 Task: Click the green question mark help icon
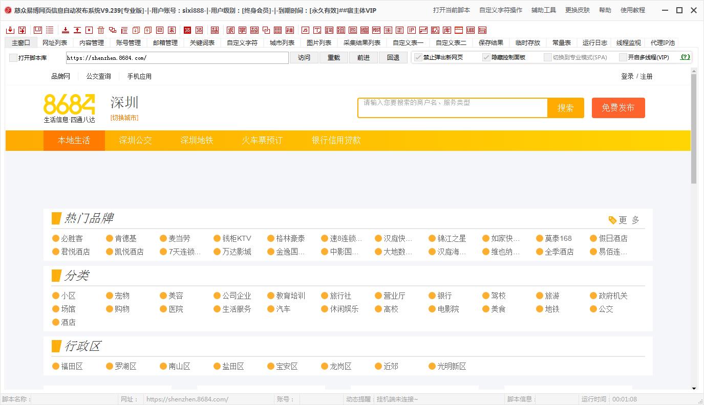pyautogui.click(x=685, y=57)
